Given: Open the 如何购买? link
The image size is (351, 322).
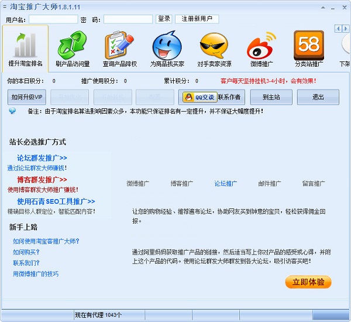Looking at the screenshot, I should tap(26, 252).
